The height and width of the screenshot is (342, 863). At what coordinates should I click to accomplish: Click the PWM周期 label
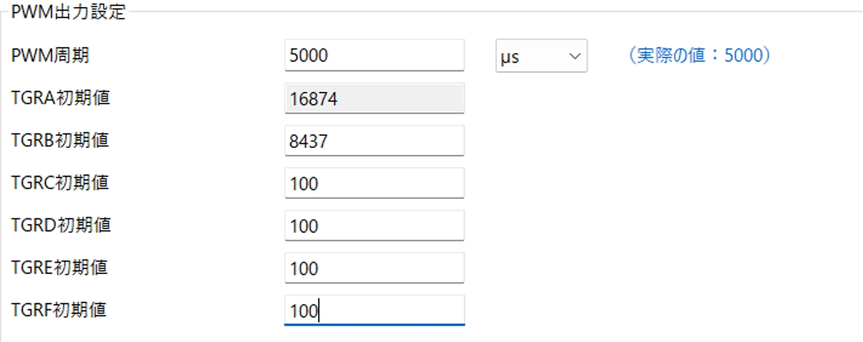coord(51,55)
